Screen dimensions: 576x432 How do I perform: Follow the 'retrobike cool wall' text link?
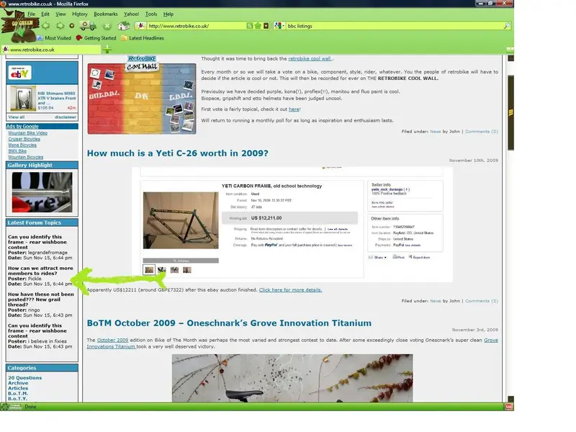[x=310, y=59]
